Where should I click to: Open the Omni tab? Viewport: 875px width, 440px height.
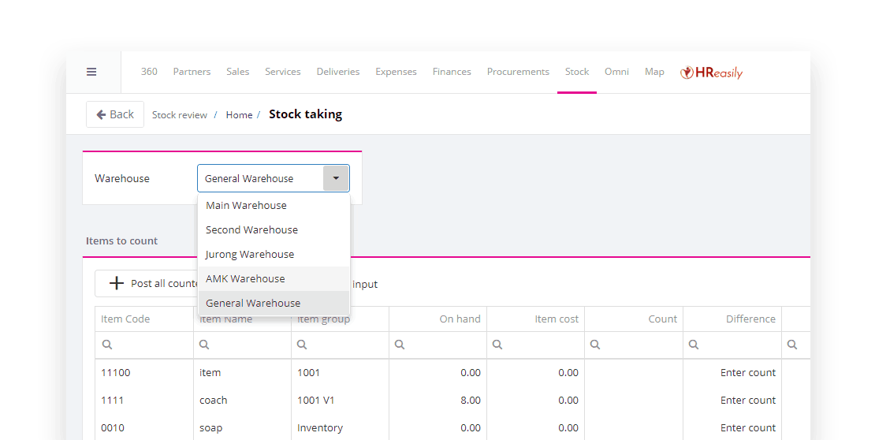point(616,72)
